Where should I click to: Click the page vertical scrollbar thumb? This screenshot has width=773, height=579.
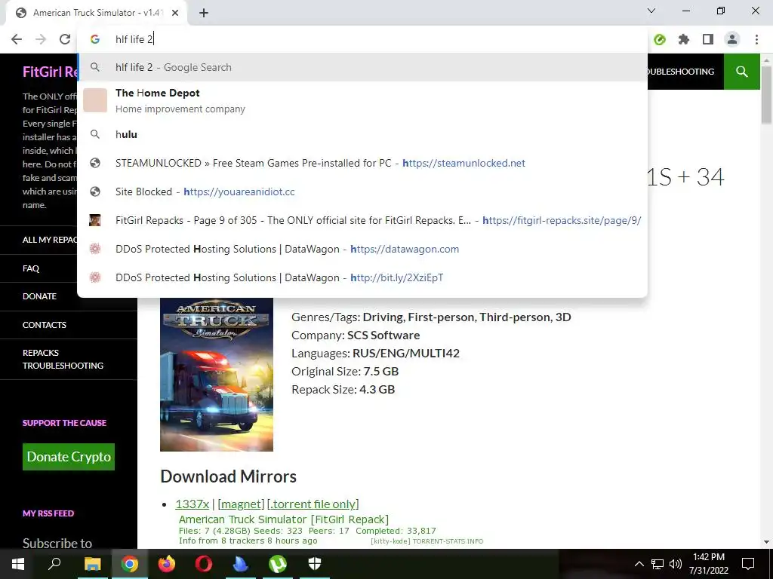tap(766, 94)
